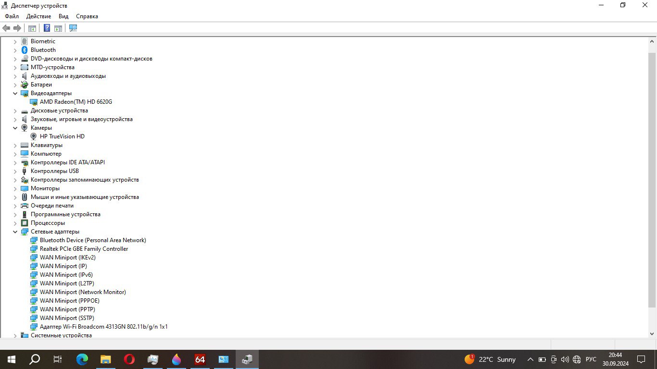657x369 pixels.
Task: Select Адаптер Wi-Fi Broadcom 4313GN entry
Action: (x=104, y=327)
